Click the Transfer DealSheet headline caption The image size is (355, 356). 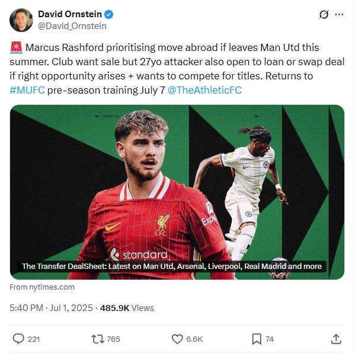point(172,266)
